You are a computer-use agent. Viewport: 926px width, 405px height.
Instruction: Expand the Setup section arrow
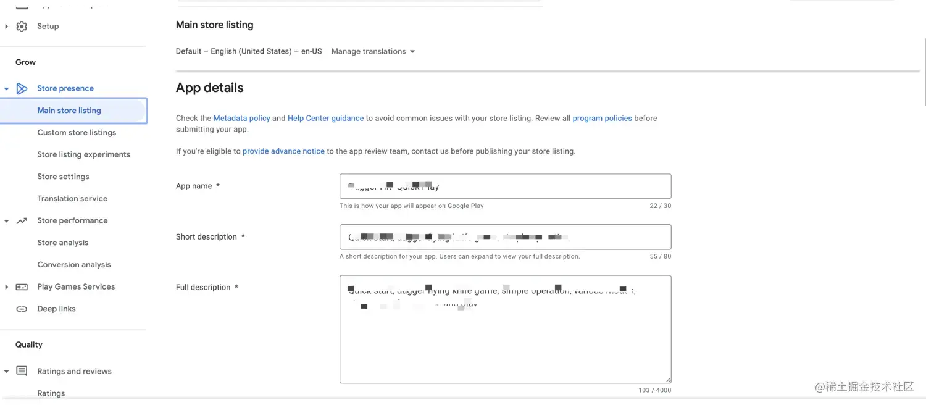click(x=6, y=27)
